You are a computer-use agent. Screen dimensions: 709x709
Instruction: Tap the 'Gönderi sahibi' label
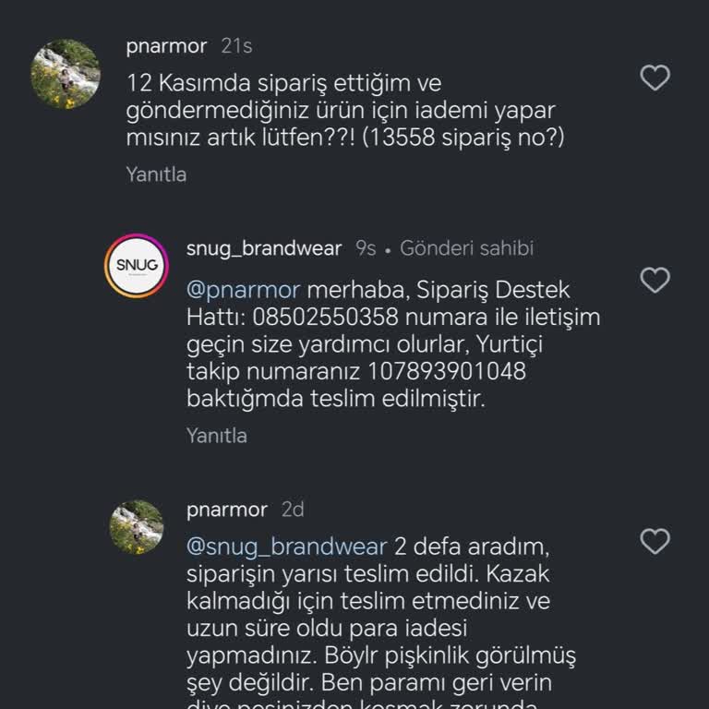[466, 248]
